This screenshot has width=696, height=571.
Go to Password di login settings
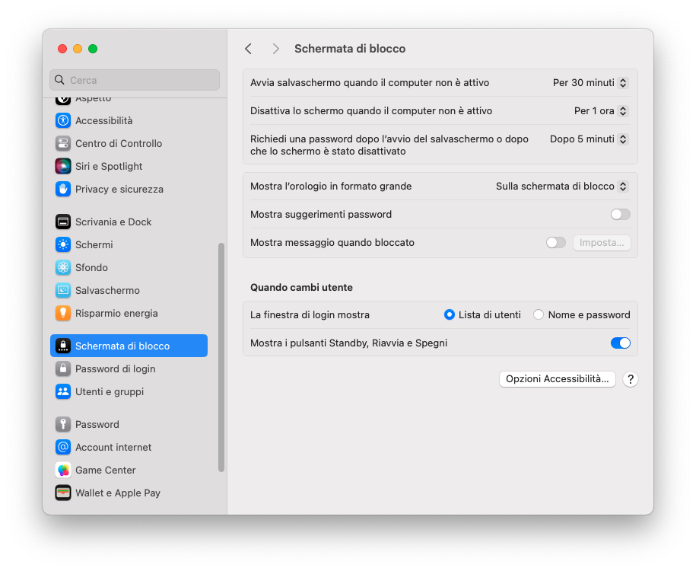115,368
